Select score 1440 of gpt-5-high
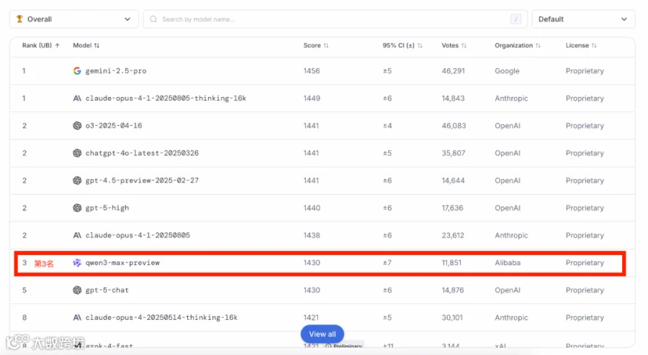This screenshot has height=355, width=648. pos(312,208)
